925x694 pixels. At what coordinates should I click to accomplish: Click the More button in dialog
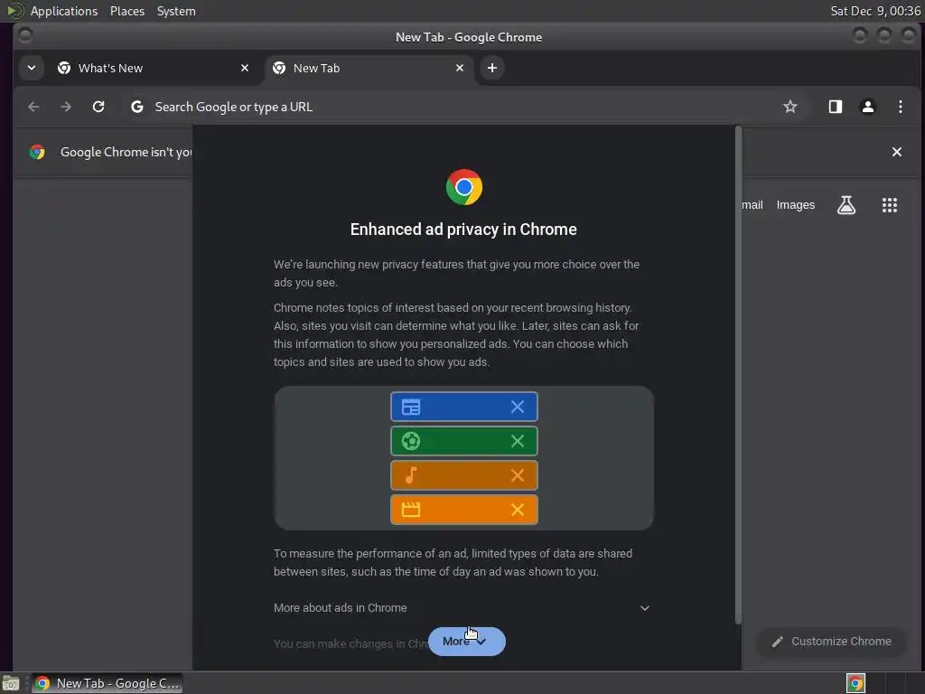pyautogui.click(x=467, y=642)
